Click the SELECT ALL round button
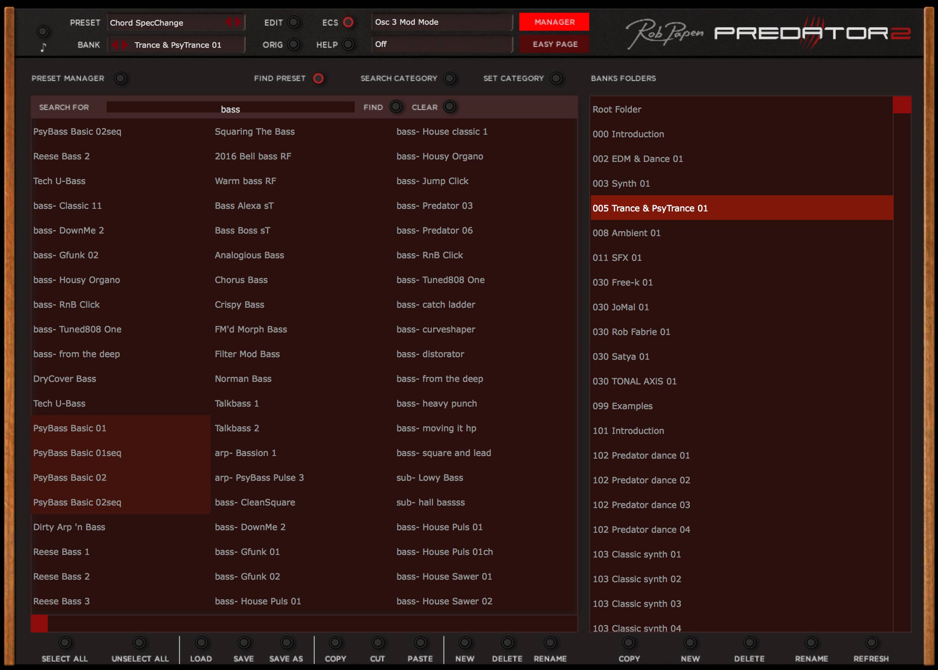This screenshot has height=670, width=938. pos(65,642)
